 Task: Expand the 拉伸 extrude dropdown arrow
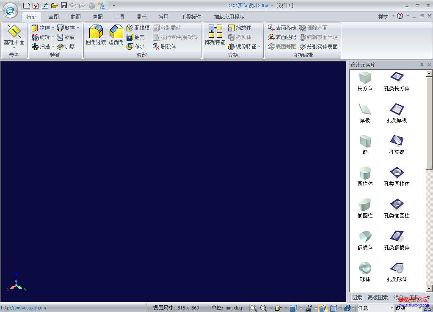pos(53,28)
